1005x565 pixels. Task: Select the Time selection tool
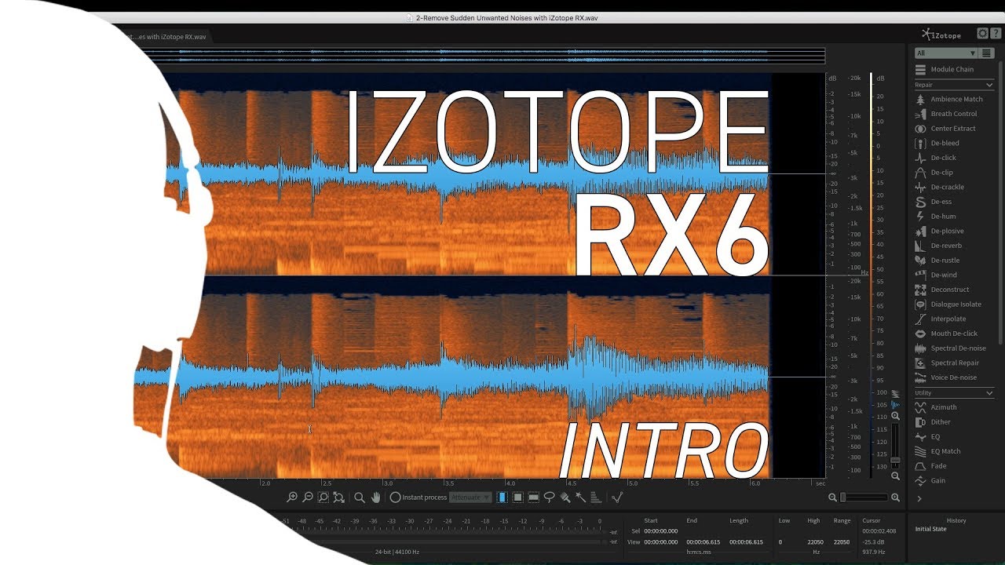502,498
